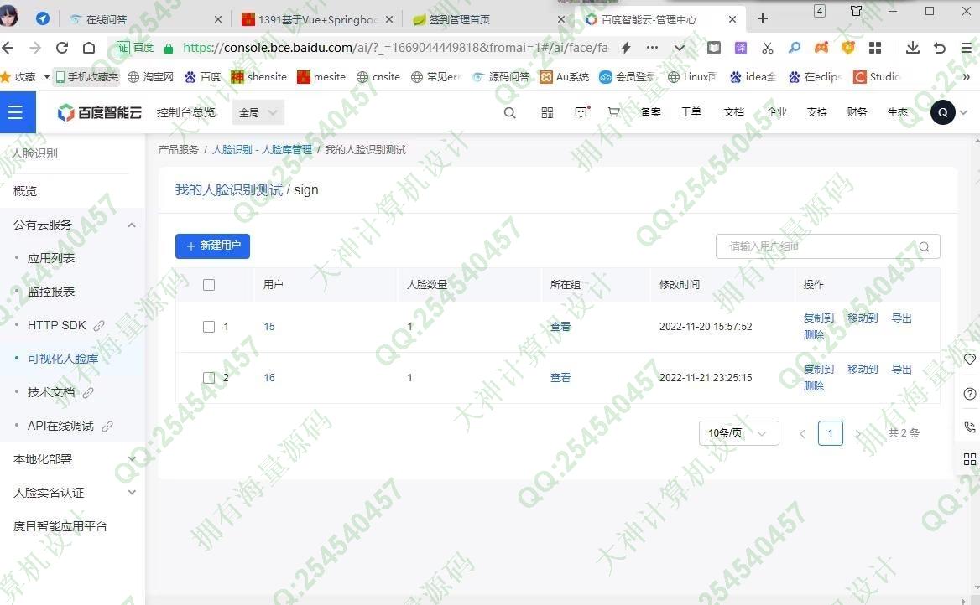Screen dimensions: 980x605
Task: Open the product grid icon in header
Action: point(547,112)
